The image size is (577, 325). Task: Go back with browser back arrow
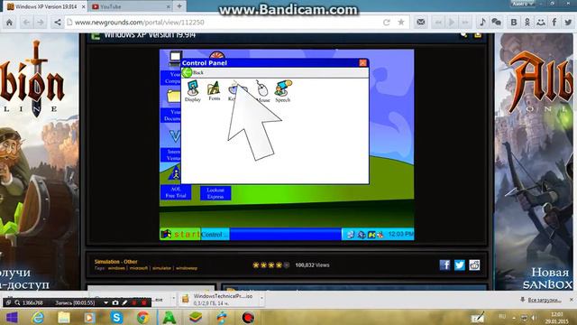(26, 23)
